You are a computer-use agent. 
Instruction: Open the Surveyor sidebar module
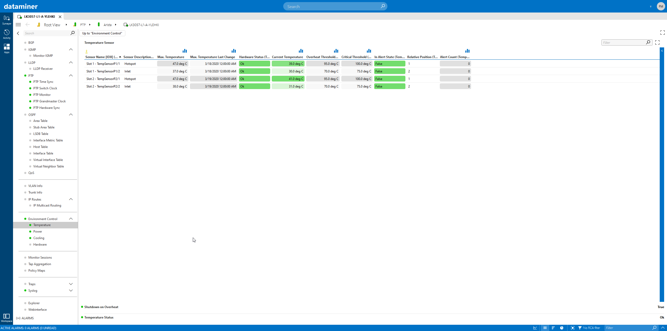(7, 20)
